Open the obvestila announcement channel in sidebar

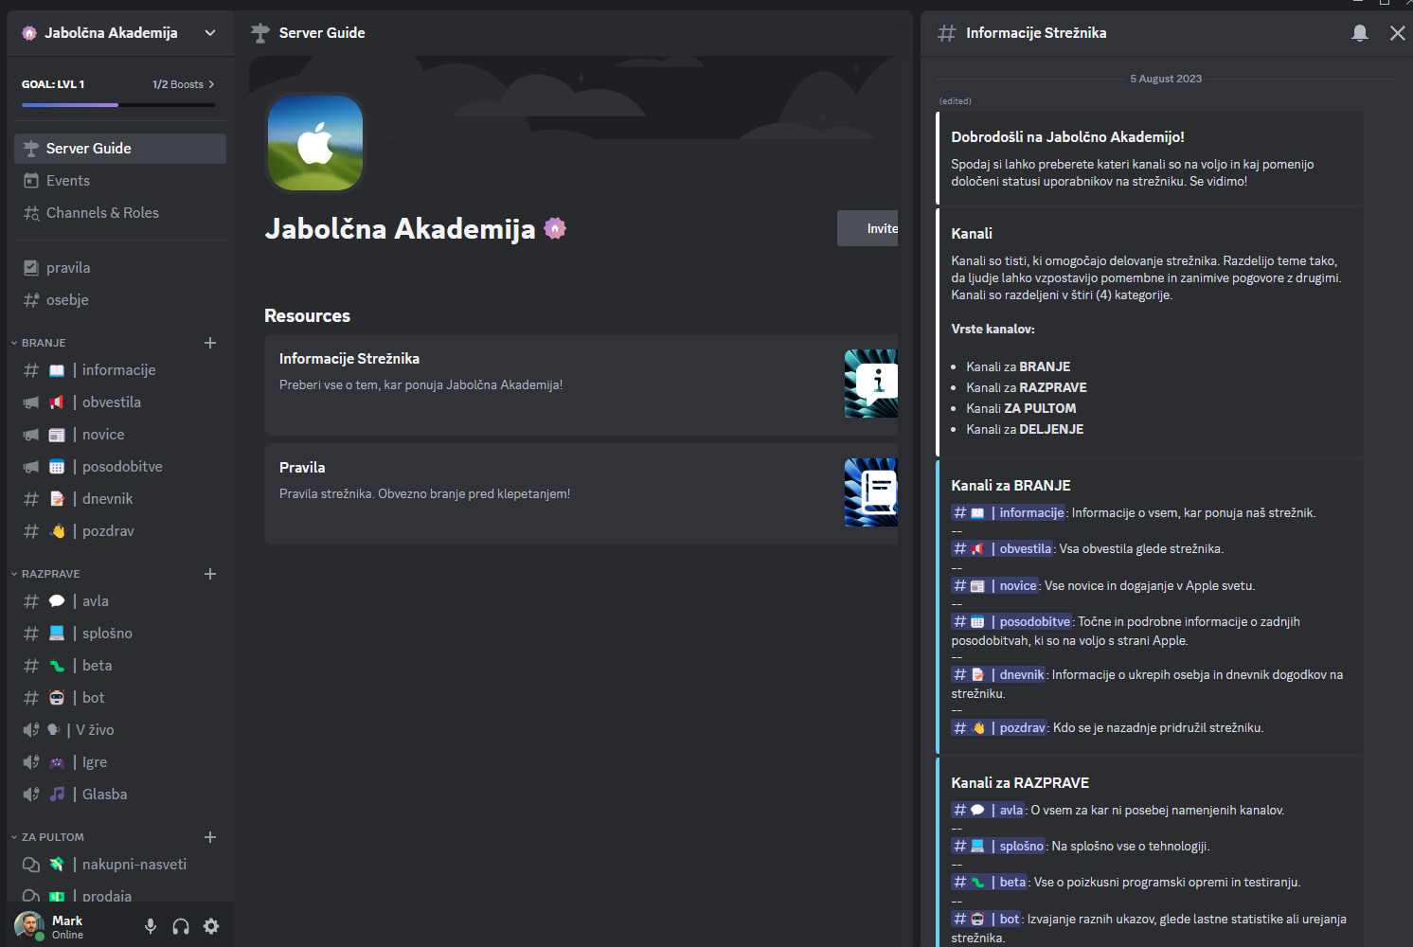coord(120,402)
